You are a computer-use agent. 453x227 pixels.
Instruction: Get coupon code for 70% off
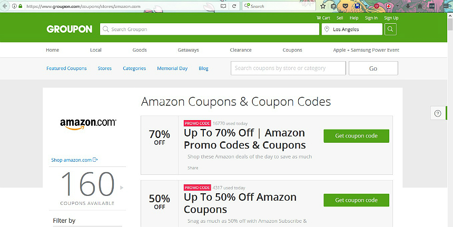(356, 136)
